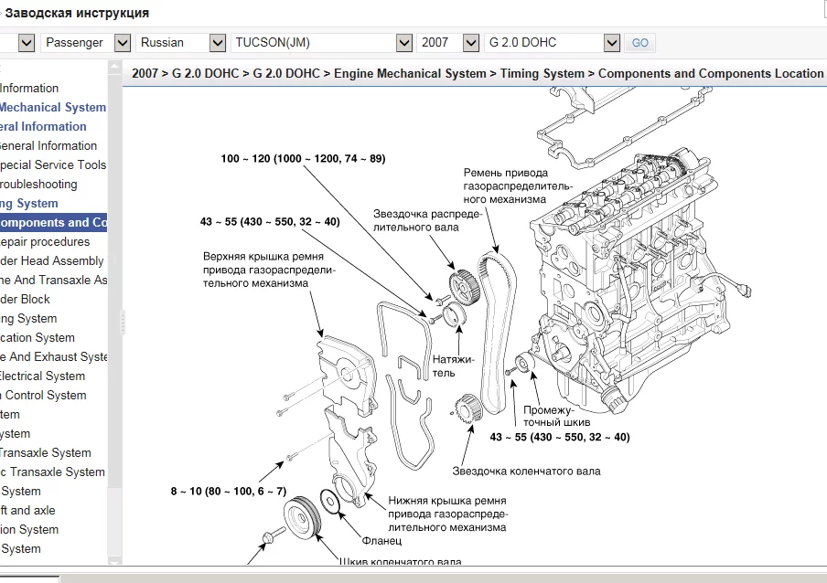Click the sidebar splitter collapse handle
The height and width of the screenshot is (583, 827).
click(x=122, y=322)
